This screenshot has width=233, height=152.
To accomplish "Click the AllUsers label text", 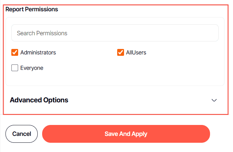I will [x=136, y=52].
